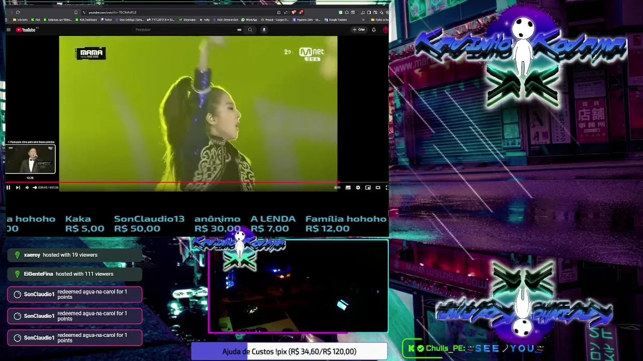This screenshot has width=643, height=361.
Task: Go to YouTube home via logo
Action: click(x=26, y=30)
